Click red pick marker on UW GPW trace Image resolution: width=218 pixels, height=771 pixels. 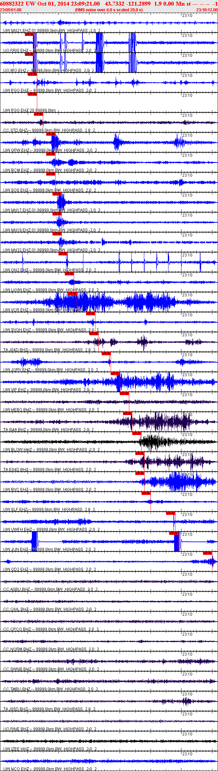51,134
